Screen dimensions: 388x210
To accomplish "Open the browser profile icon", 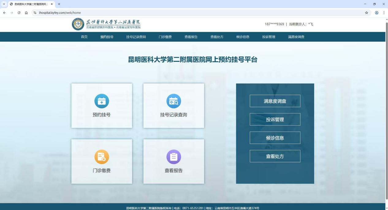I will tap(376, 13).
